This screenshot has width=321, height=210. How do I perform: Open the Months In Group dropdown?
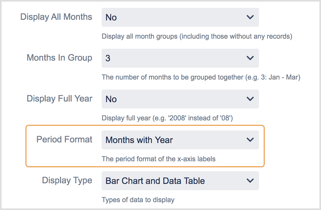[180, 58]
